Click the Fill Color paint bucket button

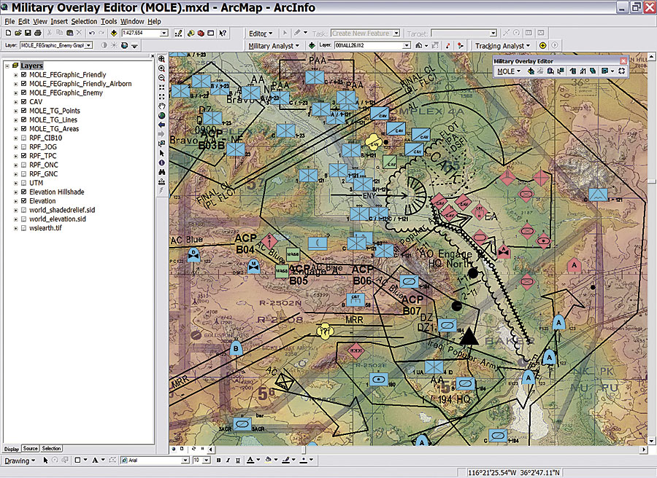[x=269, y=461]
